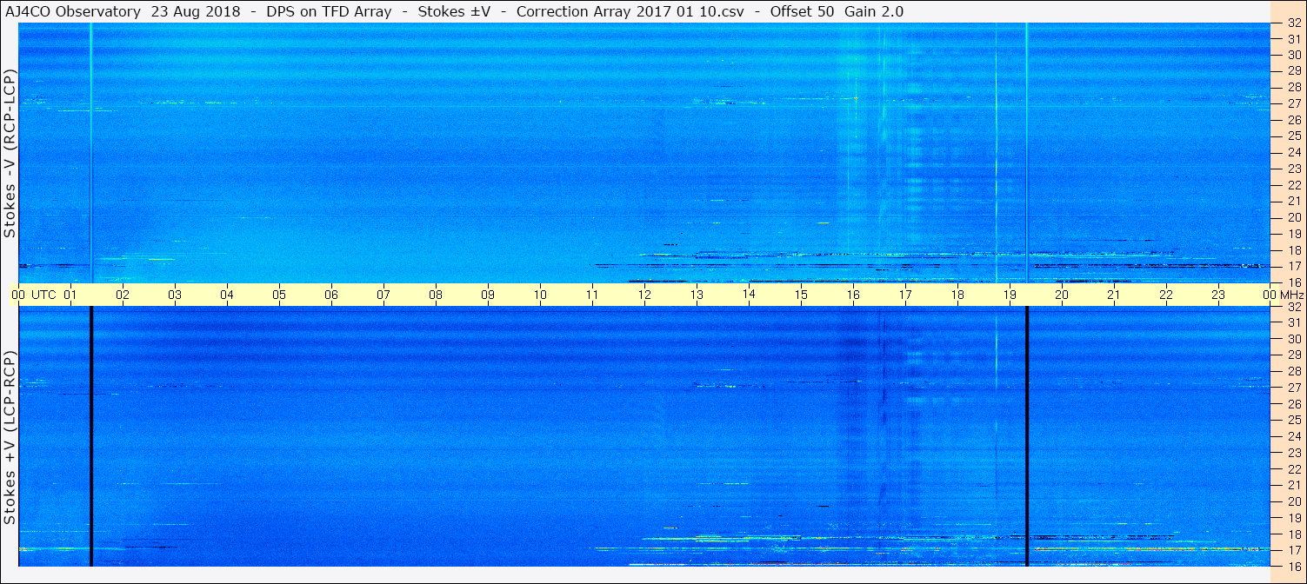This screenshot has height=584, width=1307.
Task: Select the 20 hour tick on the time axis
Action: tap(1062, 295)
